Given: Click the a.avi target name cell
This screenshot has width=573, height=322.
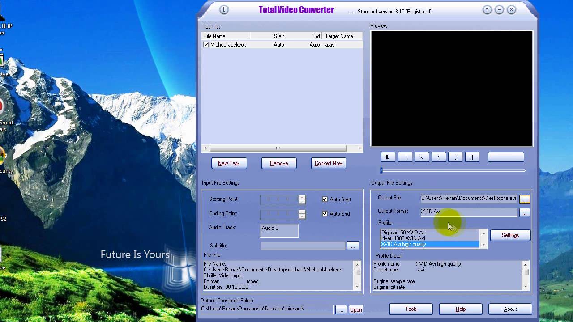Looking at the screenshot, I should pyautogui.click(x=330, y=45).
